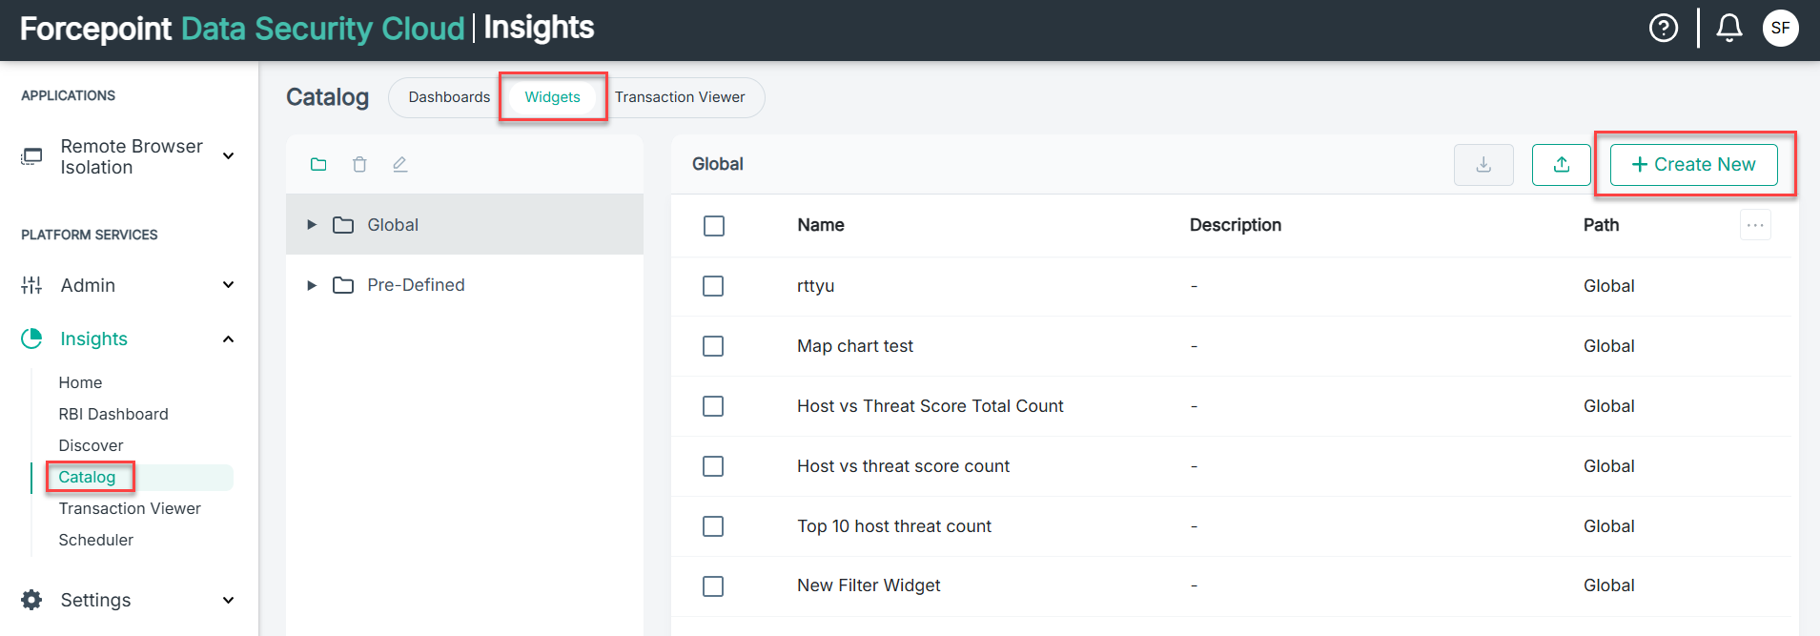Open notifications bell icon
This screenshot has height=636, width=1820.
click(x=1729, y=29)
